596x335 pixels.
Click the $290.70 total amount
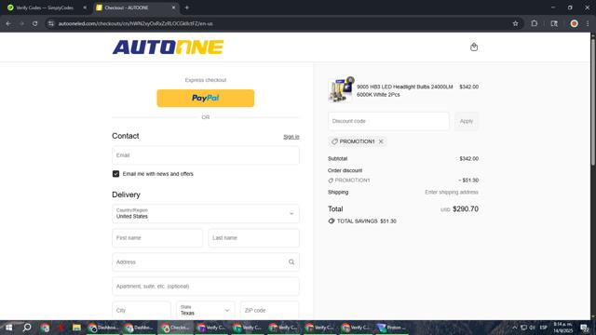pos(466,208)
